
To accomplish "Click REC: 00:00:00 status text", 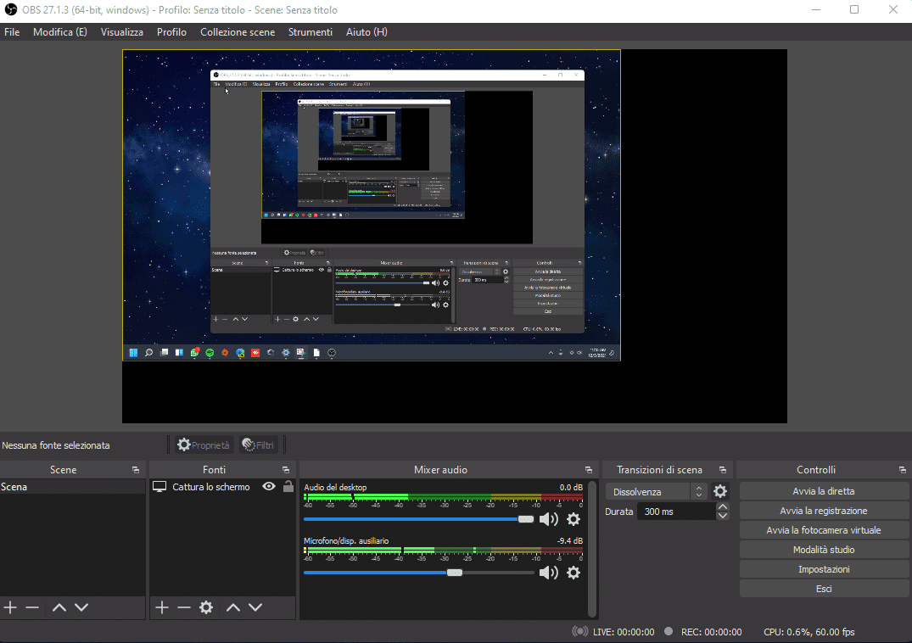I will click(x=711, y=632).
